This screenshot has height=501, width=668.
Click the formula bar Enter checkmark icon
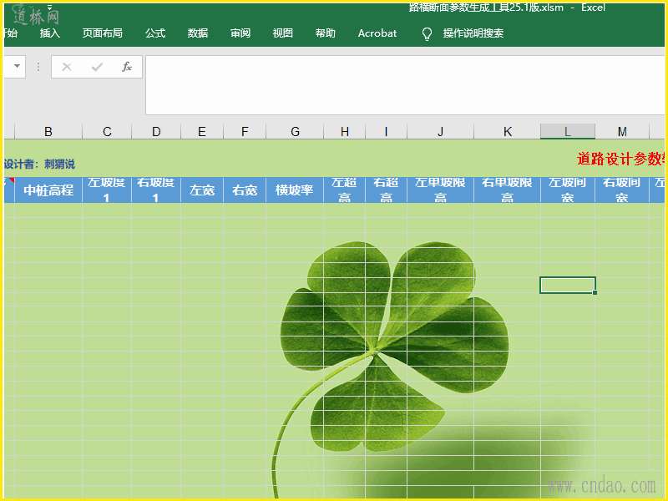pyautogui.click(x=97, y=67)
